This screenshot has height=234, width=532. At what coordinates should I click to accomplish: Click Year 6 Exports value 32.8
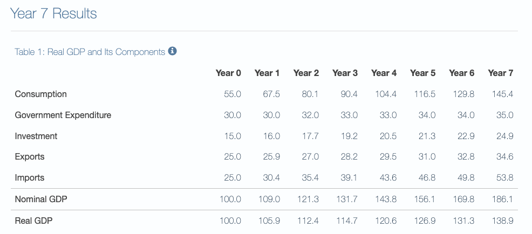coord(465,157)
